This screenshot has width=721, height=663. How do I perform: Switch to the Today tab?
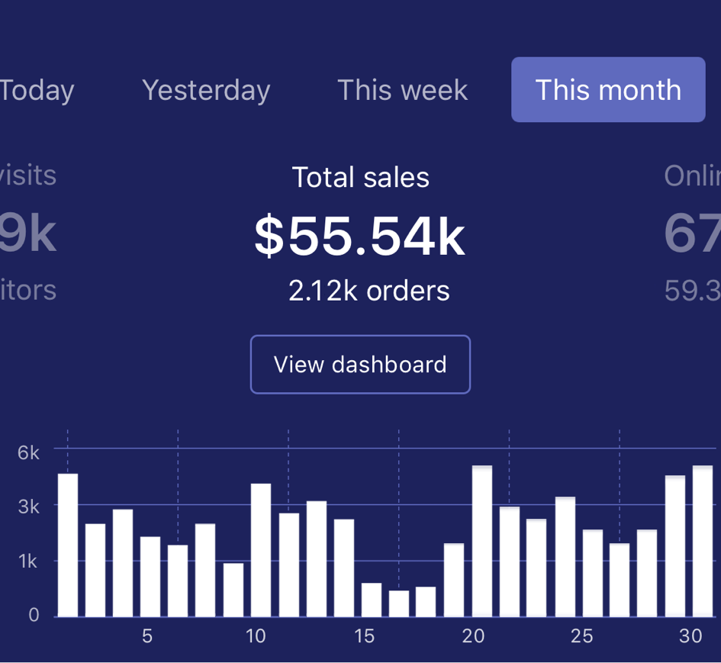tap(37, 90)
